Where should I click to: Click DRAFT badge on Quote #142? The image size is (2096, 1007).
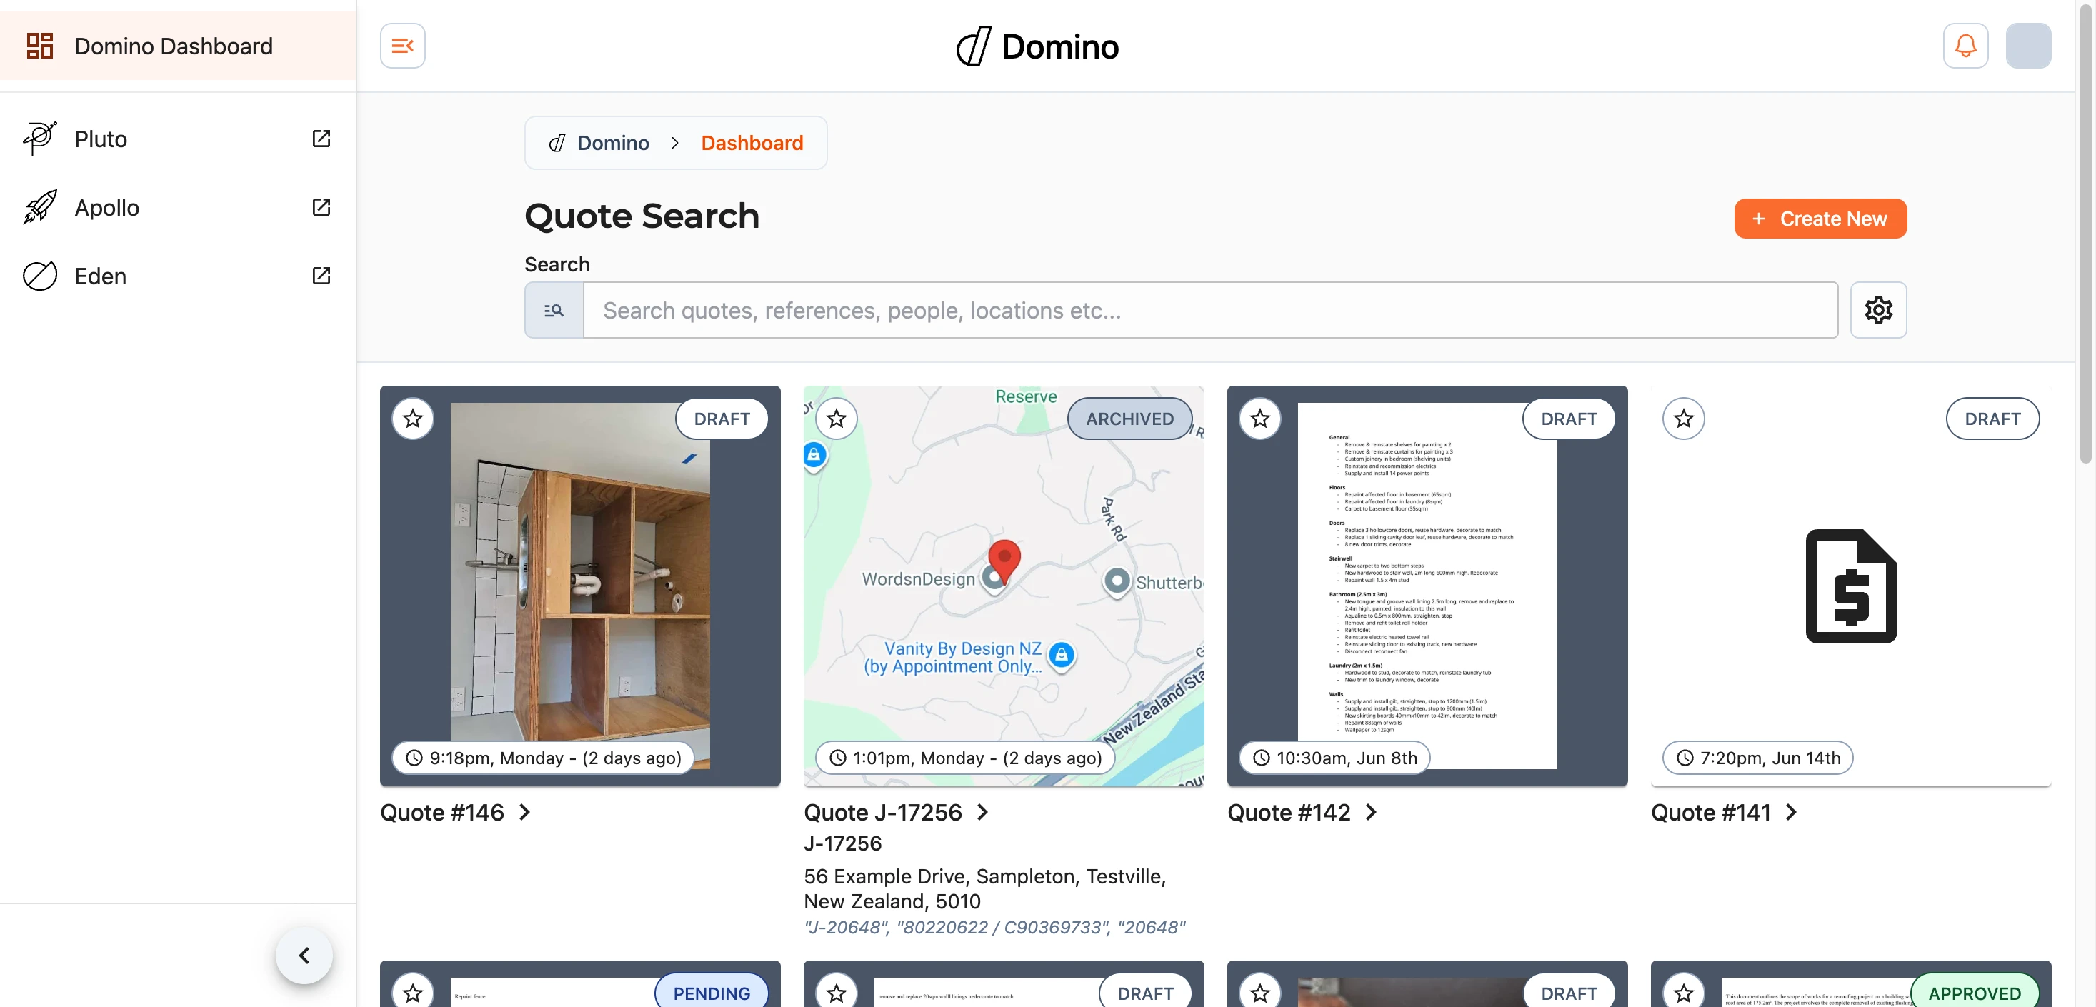pyautogui.click(x=1569, y=418)
